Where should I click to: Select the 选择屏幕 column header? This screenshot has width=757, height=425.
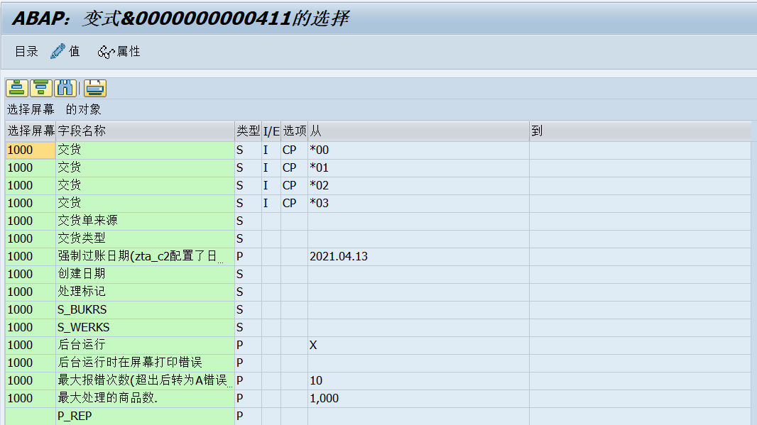(x=31, y=131)
